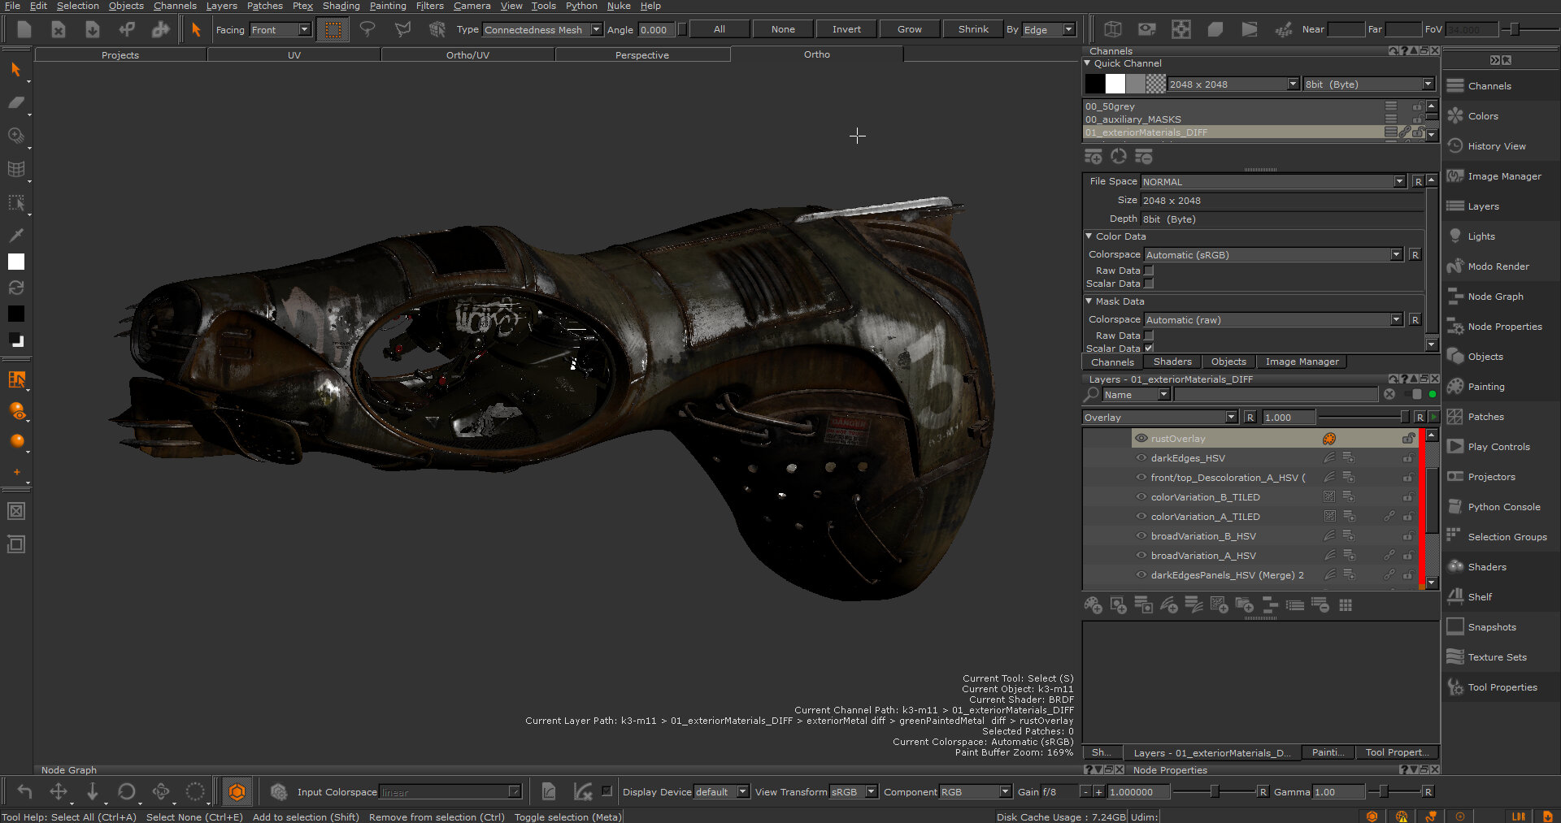Open the Patches menu
Screen dimensions: 1561x823
coord(264,6)
